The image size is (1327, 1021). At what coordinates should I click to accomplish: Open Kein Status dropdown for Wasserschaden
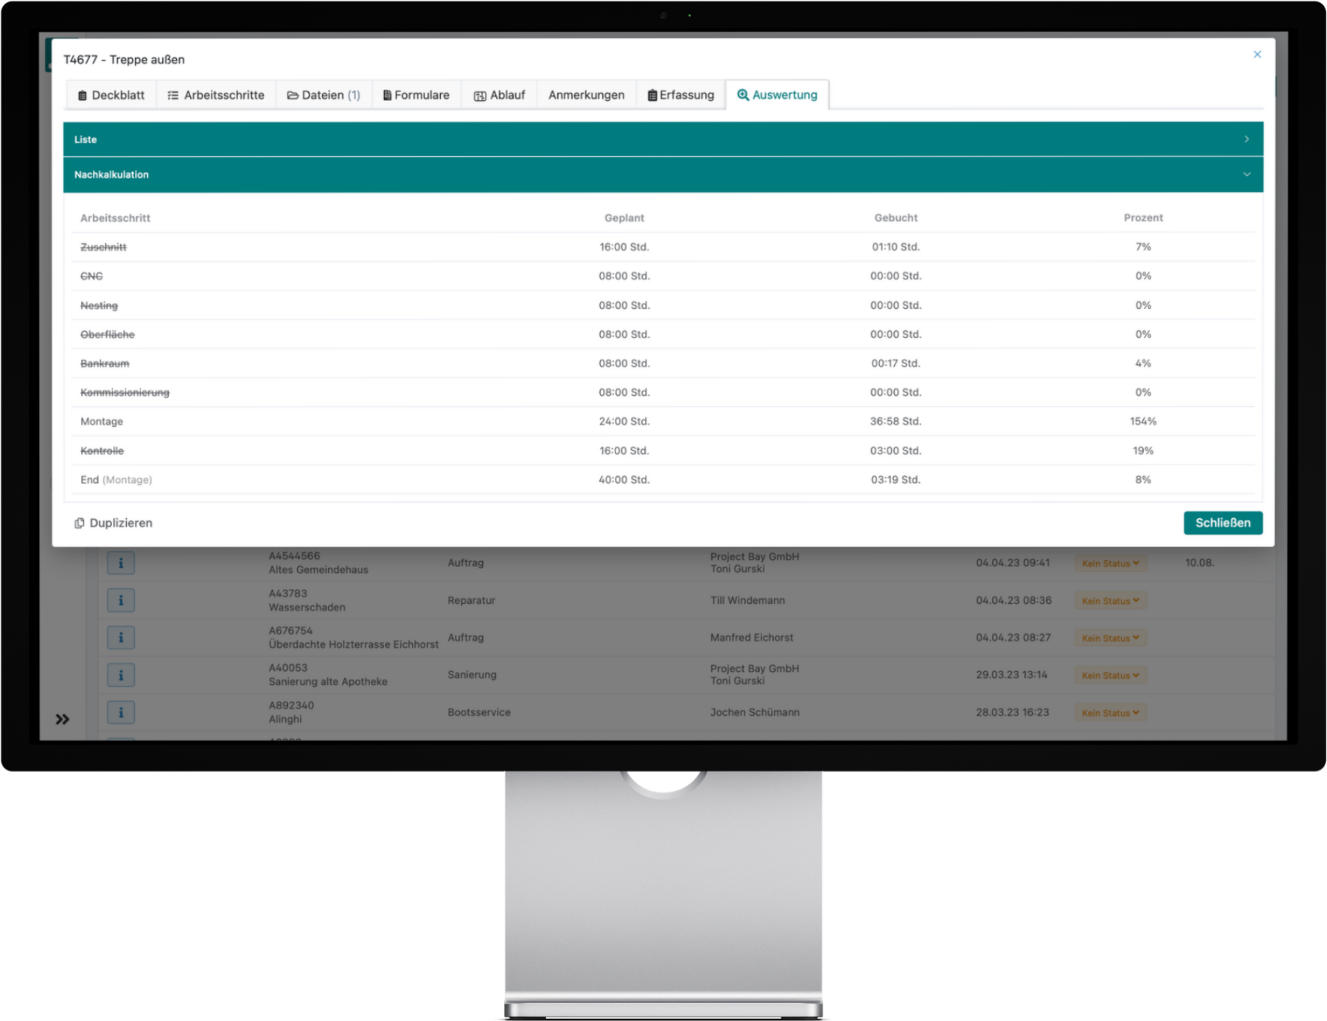pyautogui.click(x=1110, y=601)
